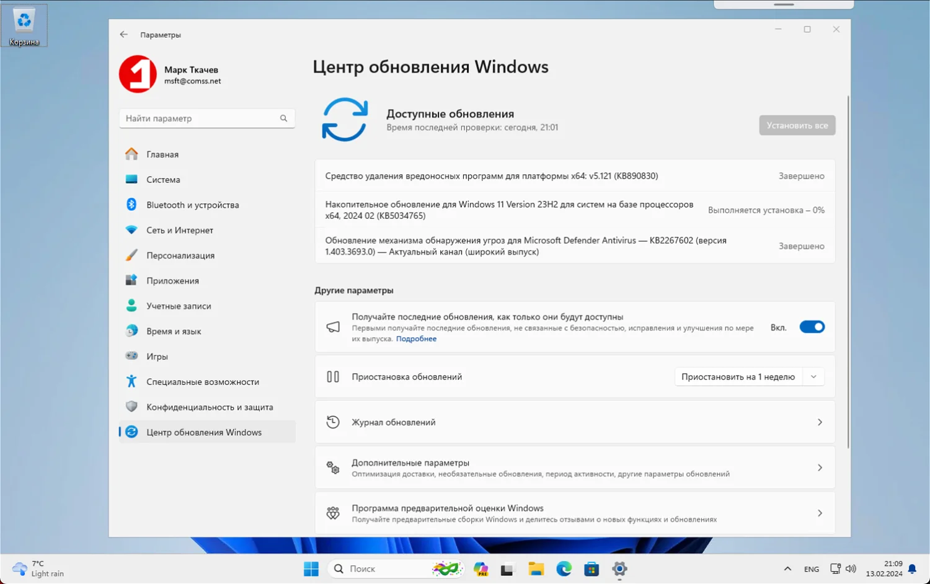Viewport: 930px width, 584px height.
Task: Open Специальные возможности section
Action: click(207, 381)
